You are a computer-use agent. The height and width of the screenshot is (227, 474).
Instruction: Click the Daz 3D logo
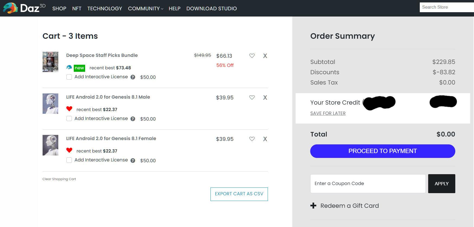(x=24, y=8)
